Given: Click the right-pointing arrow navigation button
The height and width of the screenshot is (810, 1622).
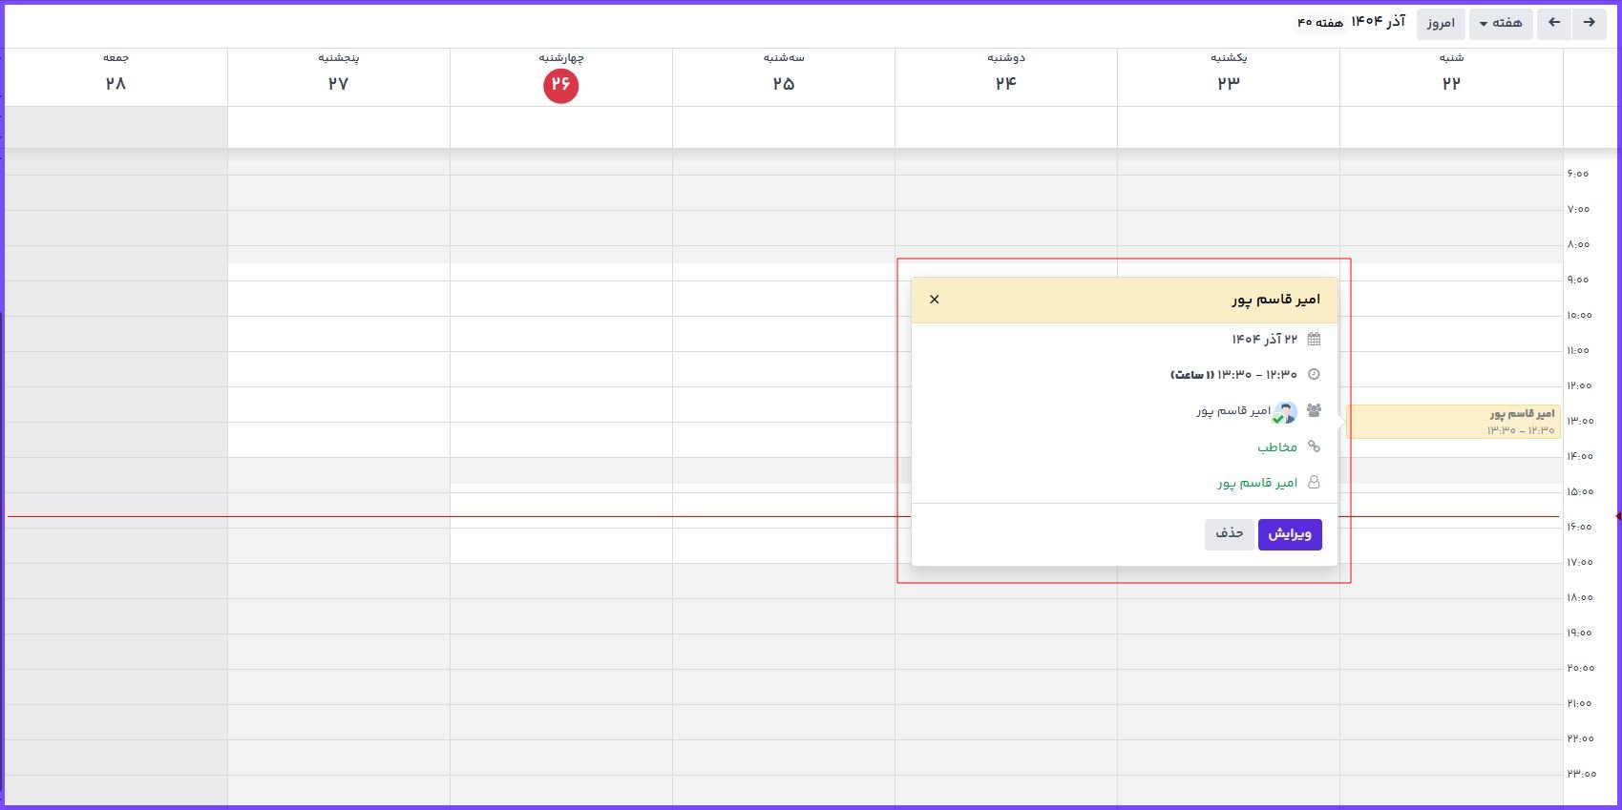Looking at the screenshot, I should 1589,23.
